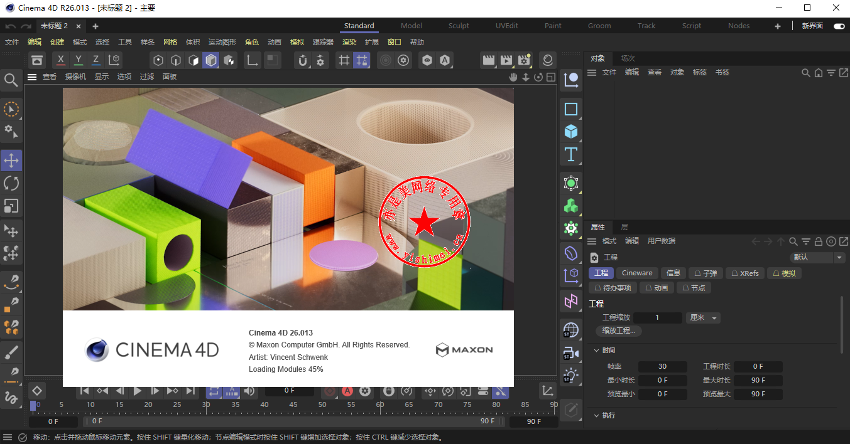850x444 pixels.
Task: Click the timeline playhead at frame 0
Action: 33,406
